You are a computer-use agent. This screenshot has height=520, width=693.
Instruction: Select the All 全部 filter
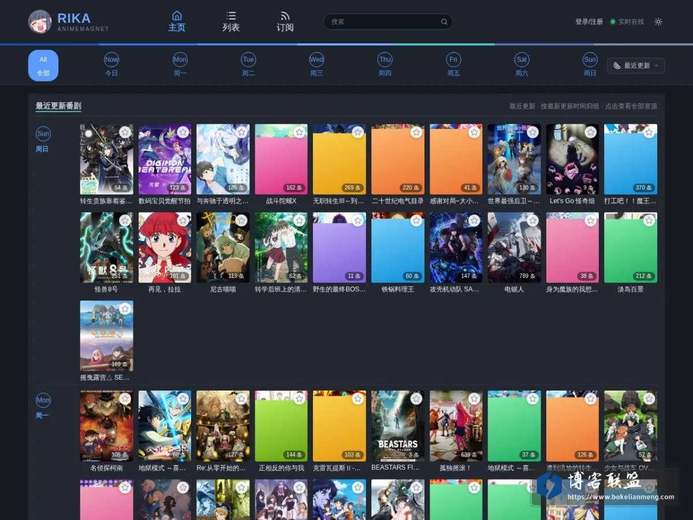(43, 65)
